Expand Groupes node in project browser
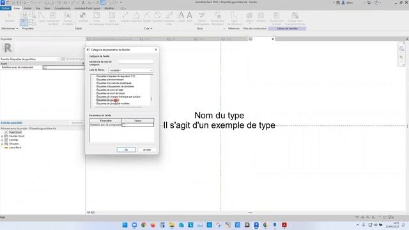The image size is (409, 230). [x=2, y=144]
